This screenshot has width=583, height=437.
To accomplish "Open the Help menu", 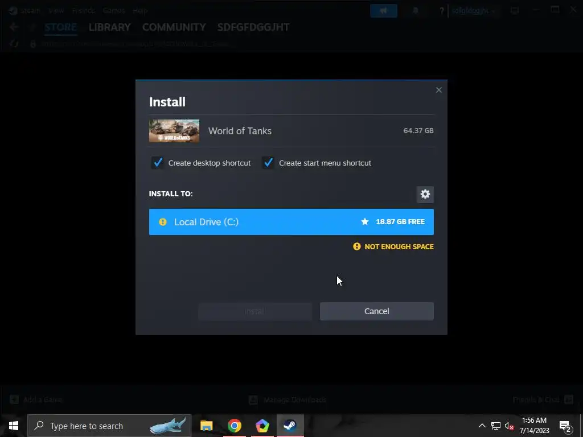I will 140,11.
